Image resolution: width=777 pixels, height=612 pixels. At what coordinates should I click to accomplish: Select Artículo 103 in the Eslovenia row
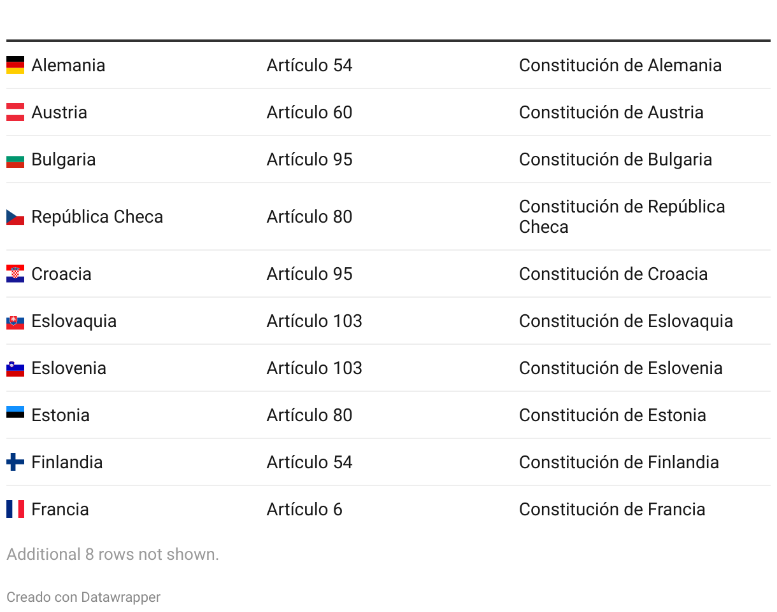pyautogui.click(x=315, y=368)
